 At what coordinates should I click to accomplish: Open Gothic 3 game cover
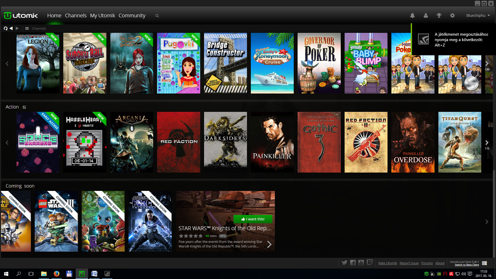tap(319, 142)
